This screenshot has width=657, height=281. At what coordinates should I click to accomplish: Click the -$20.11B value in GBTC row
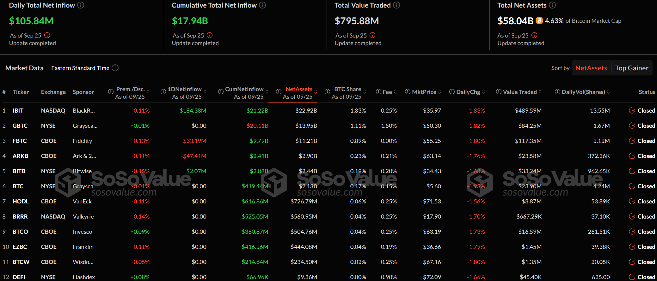coord(256,126)
